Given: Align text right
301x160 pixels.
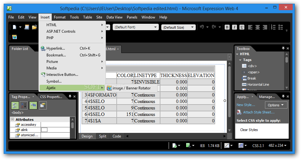Looking at the screenshot, I should click(265, 27).
